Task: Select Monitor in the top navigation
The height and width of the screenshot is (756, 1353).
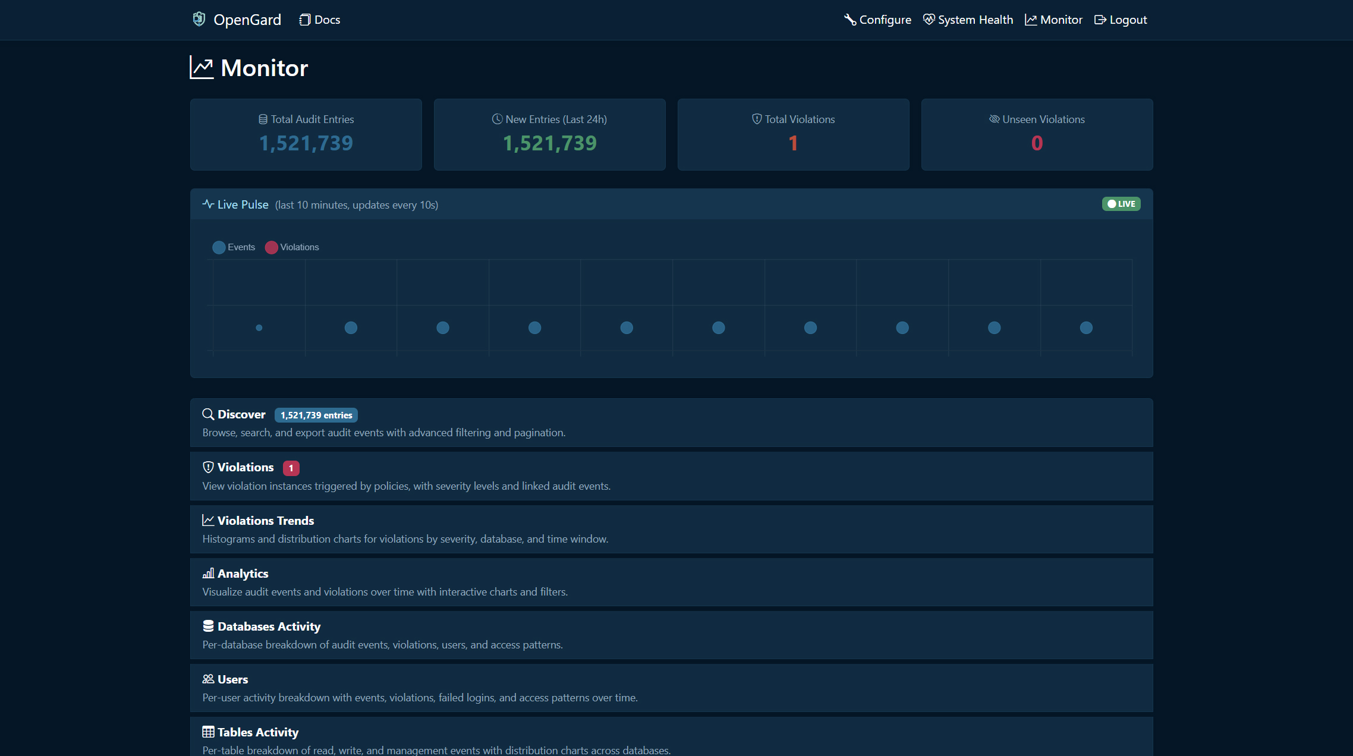Action: 1053,19
